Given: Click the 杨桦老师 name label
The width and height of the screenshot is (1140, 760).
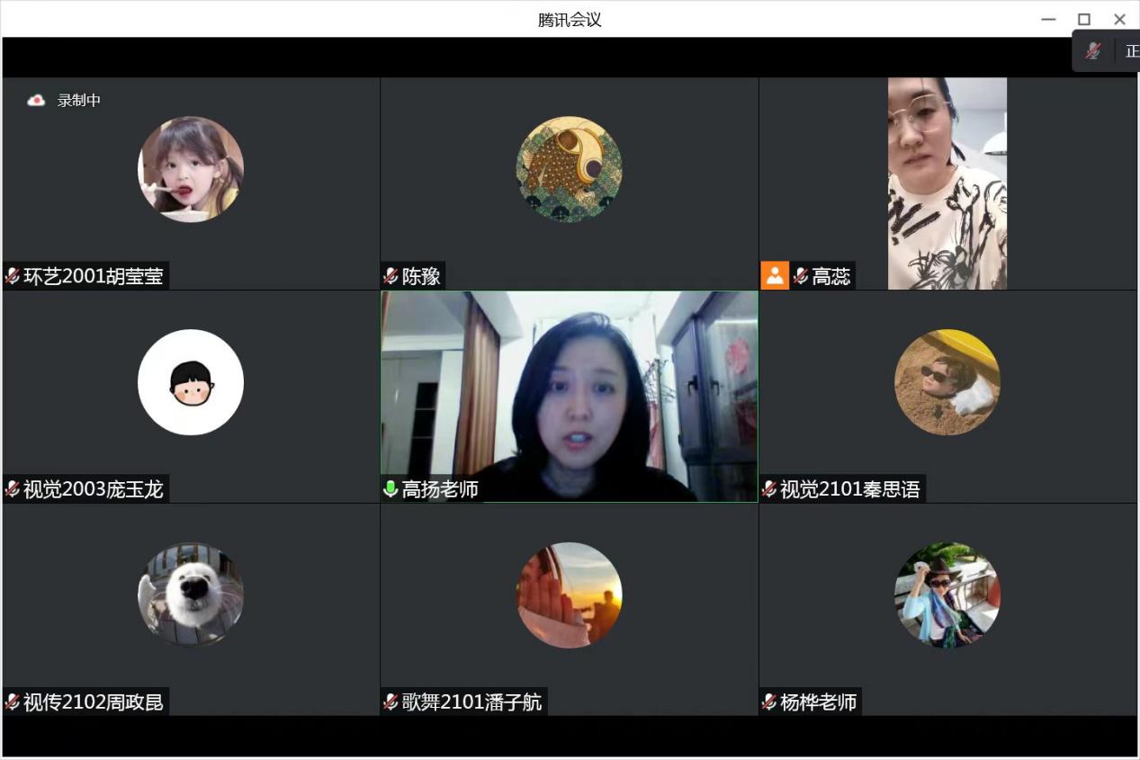Looking at the screenshot, I should pyautogui.click(x=818, y=702).
